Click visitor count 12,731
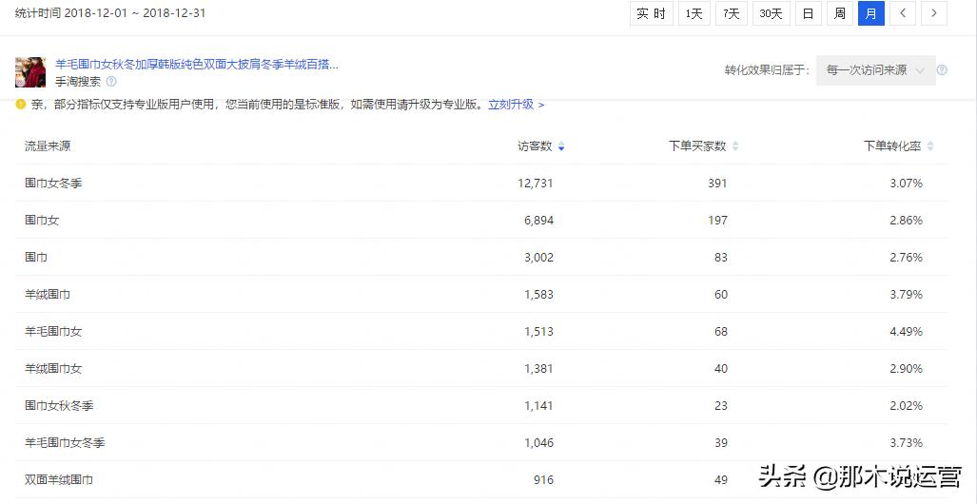This screenshot has height=504, width=977. click(536, 184)
